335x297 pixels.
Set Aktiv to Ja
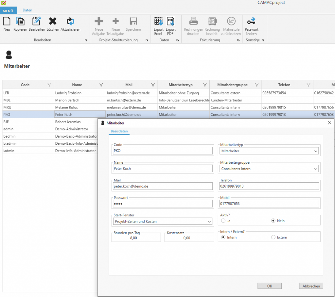[223, 221]
